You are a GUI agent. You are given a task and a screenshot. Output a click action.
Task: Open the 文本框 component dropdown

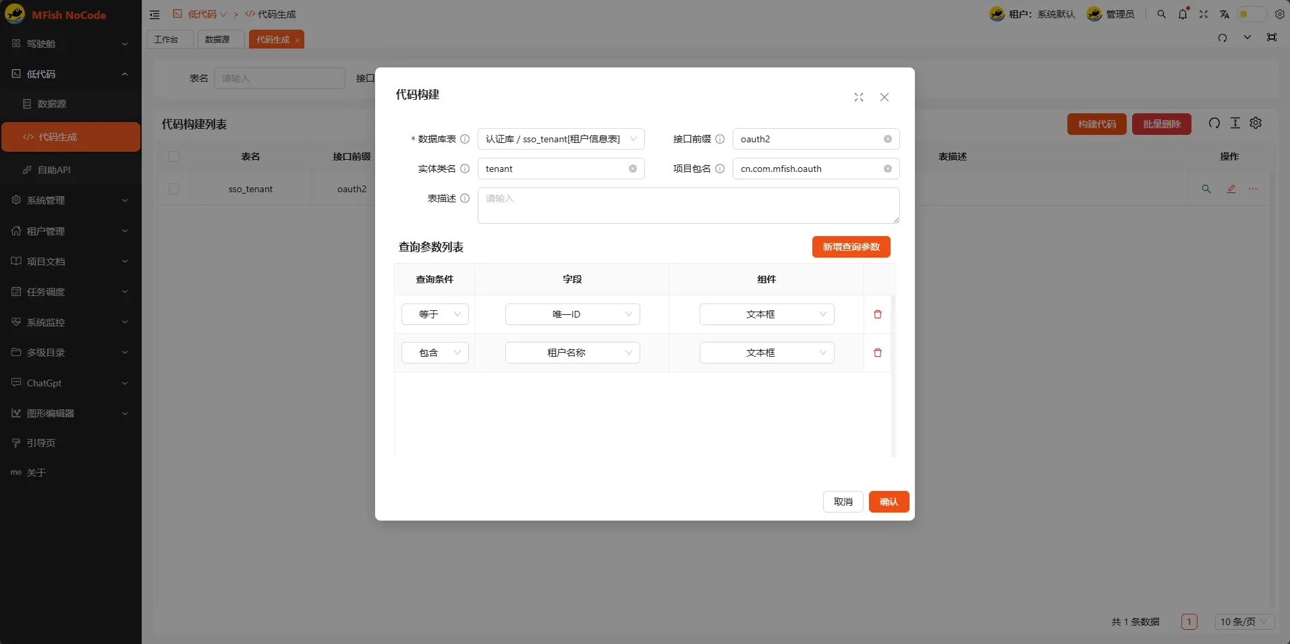766,314
